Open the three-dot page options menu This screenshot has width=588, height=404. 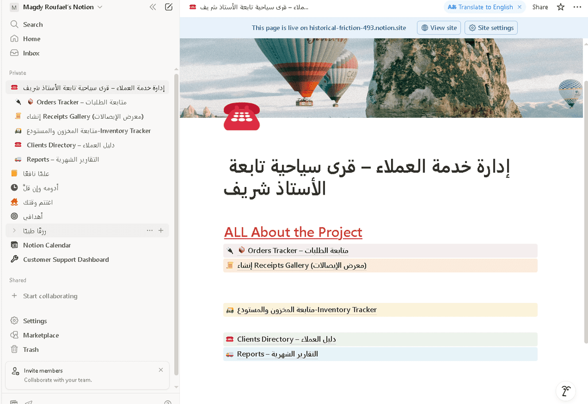pyautogui.click(x=577, y=7)
